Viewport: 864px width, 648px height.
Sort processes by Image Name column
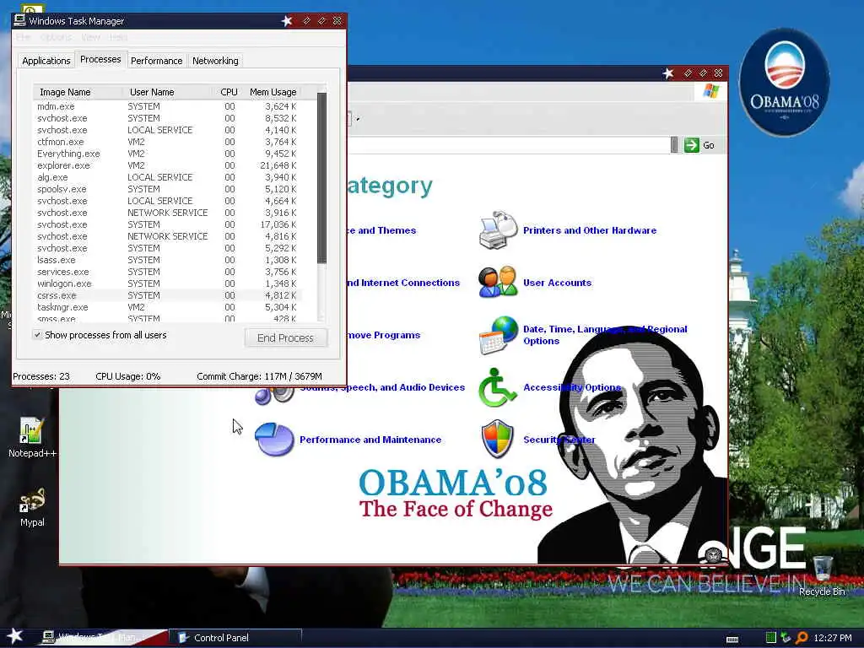tap(78, 92)
